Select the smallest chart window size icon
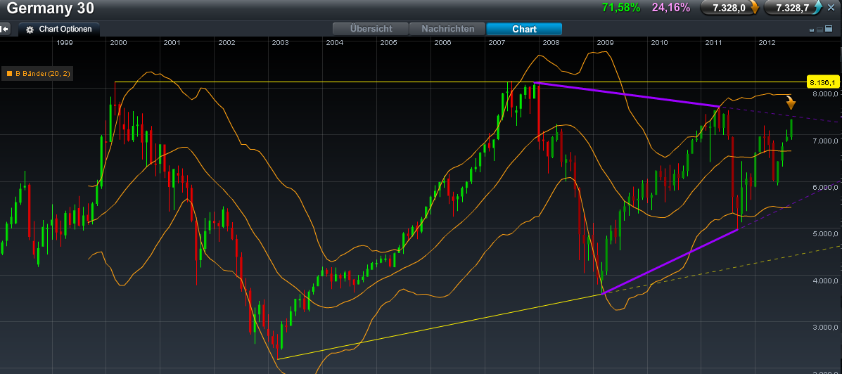 (x=812, y=30)
